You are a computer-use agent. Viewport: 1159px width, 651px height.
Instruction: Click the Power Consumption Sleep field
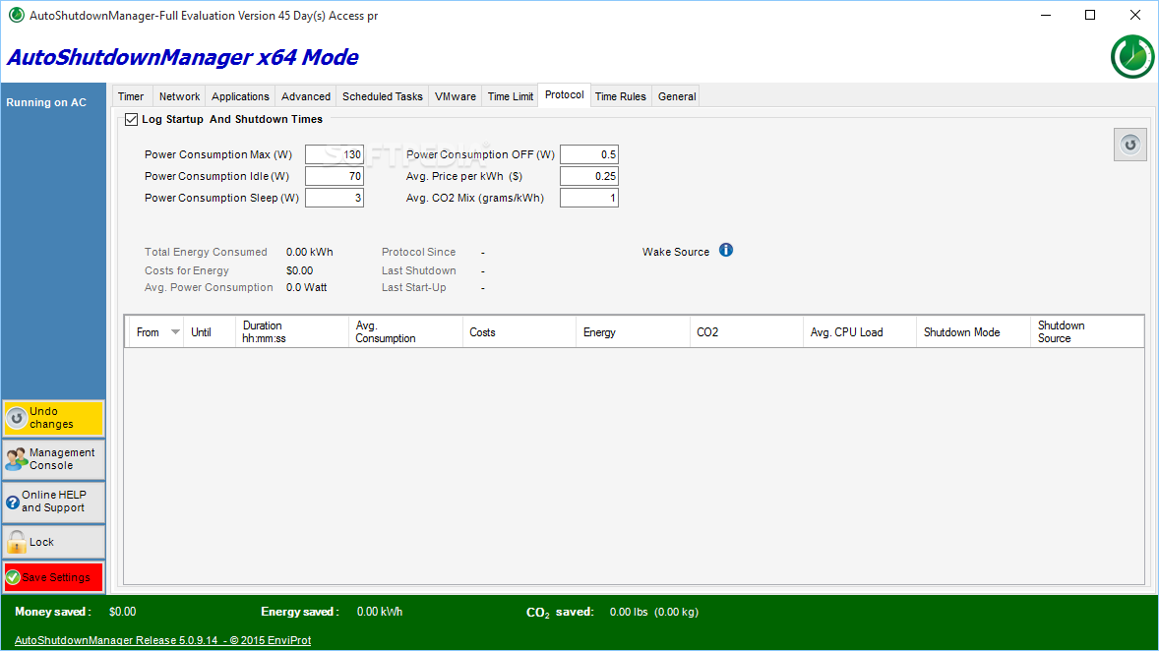click(x=335, y=198)
